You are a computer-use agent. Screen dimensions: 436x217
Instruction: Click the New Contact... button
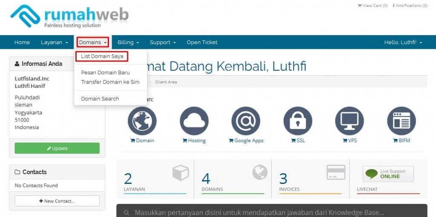point(57,201)
